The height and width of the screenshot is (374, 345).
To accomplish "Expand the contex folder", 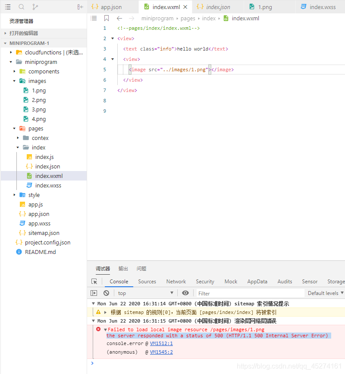I will pyautogui.click(x=44, y=138).
